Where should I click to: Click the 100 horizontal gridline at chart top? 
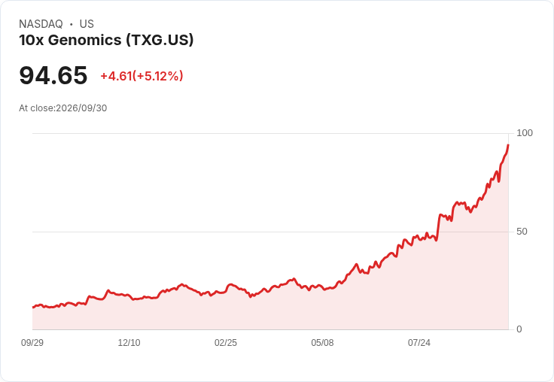[270, 133]
